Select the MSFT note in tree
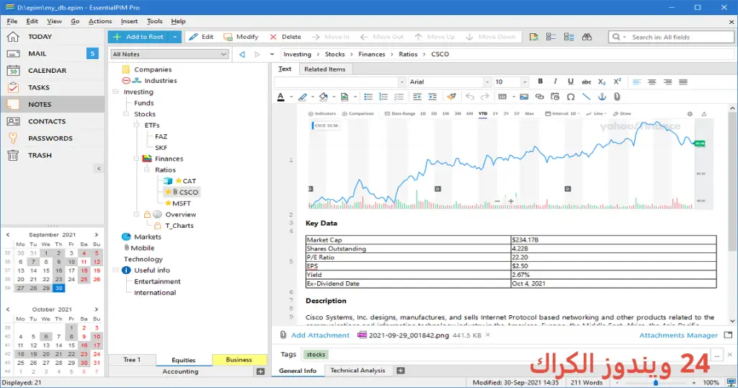 [182, 203]
